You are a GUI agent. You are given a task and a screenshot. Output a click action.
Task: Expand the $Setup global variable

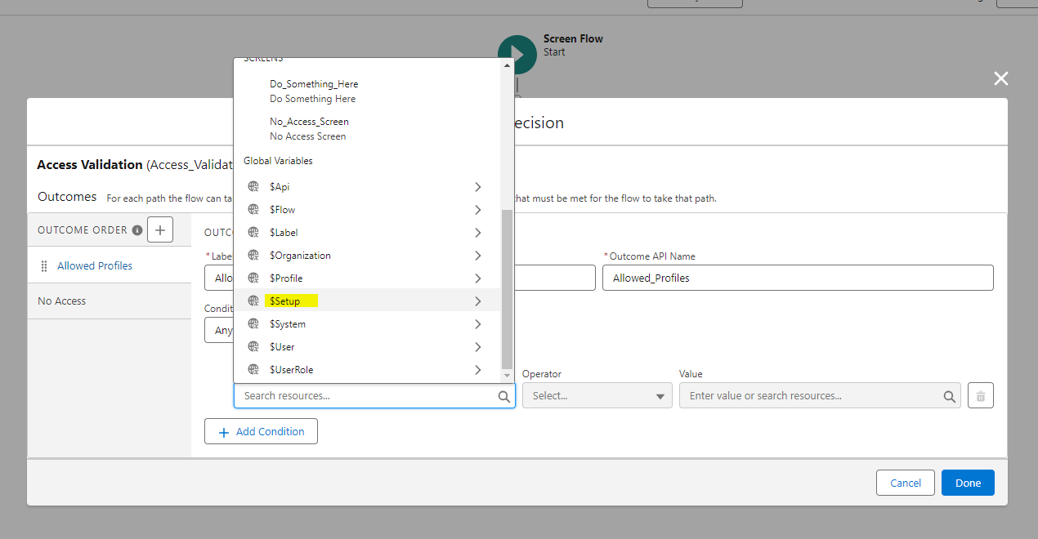tap(477, 301)
